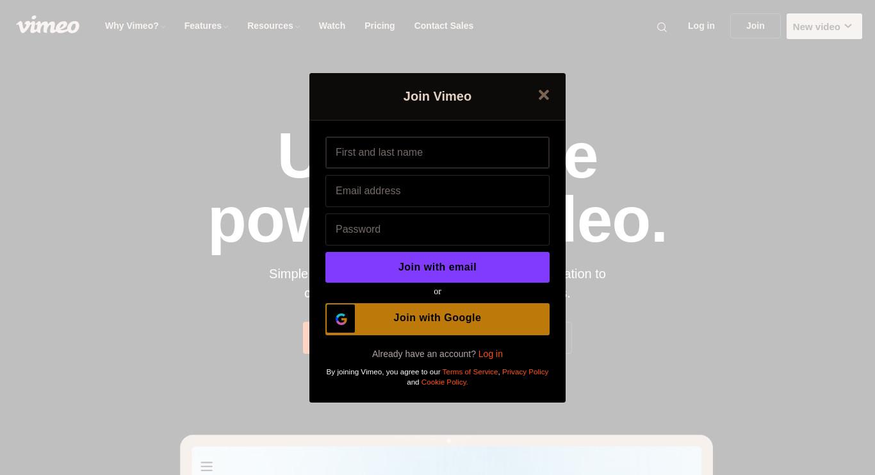This screenshot has width=875, height=475.
Task: Expand the Resources menu
Action: [x=274, y=26]
